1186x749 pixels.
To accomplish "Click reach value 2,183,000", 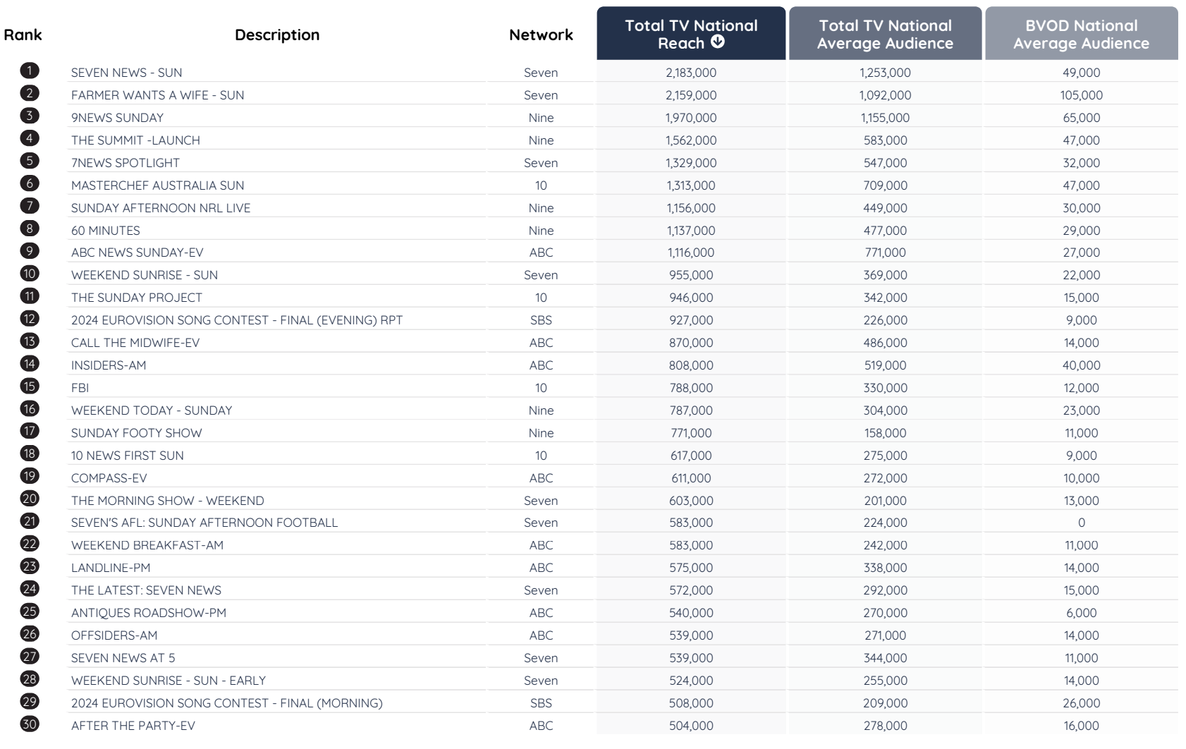I will [691, 73].
